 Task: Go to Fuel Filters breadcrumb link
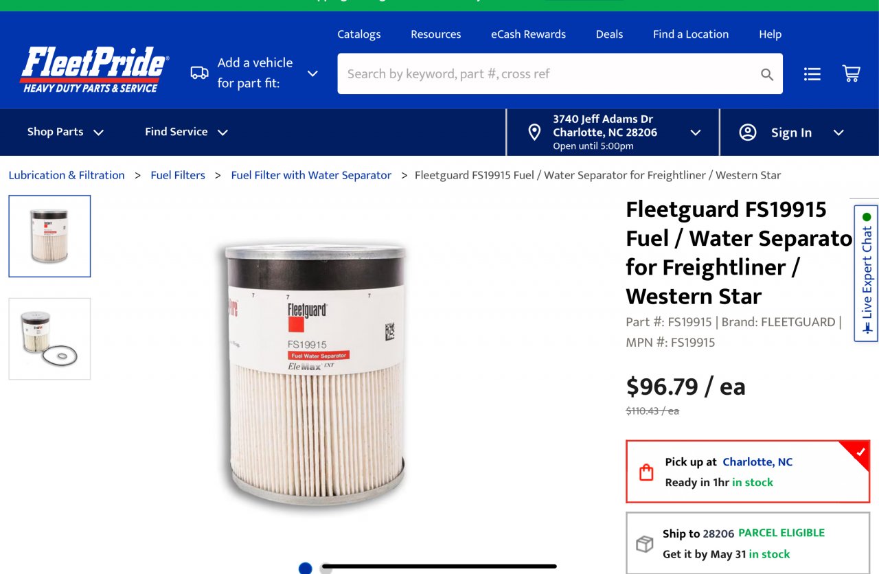pyautogui.click(x=178, y=175)
